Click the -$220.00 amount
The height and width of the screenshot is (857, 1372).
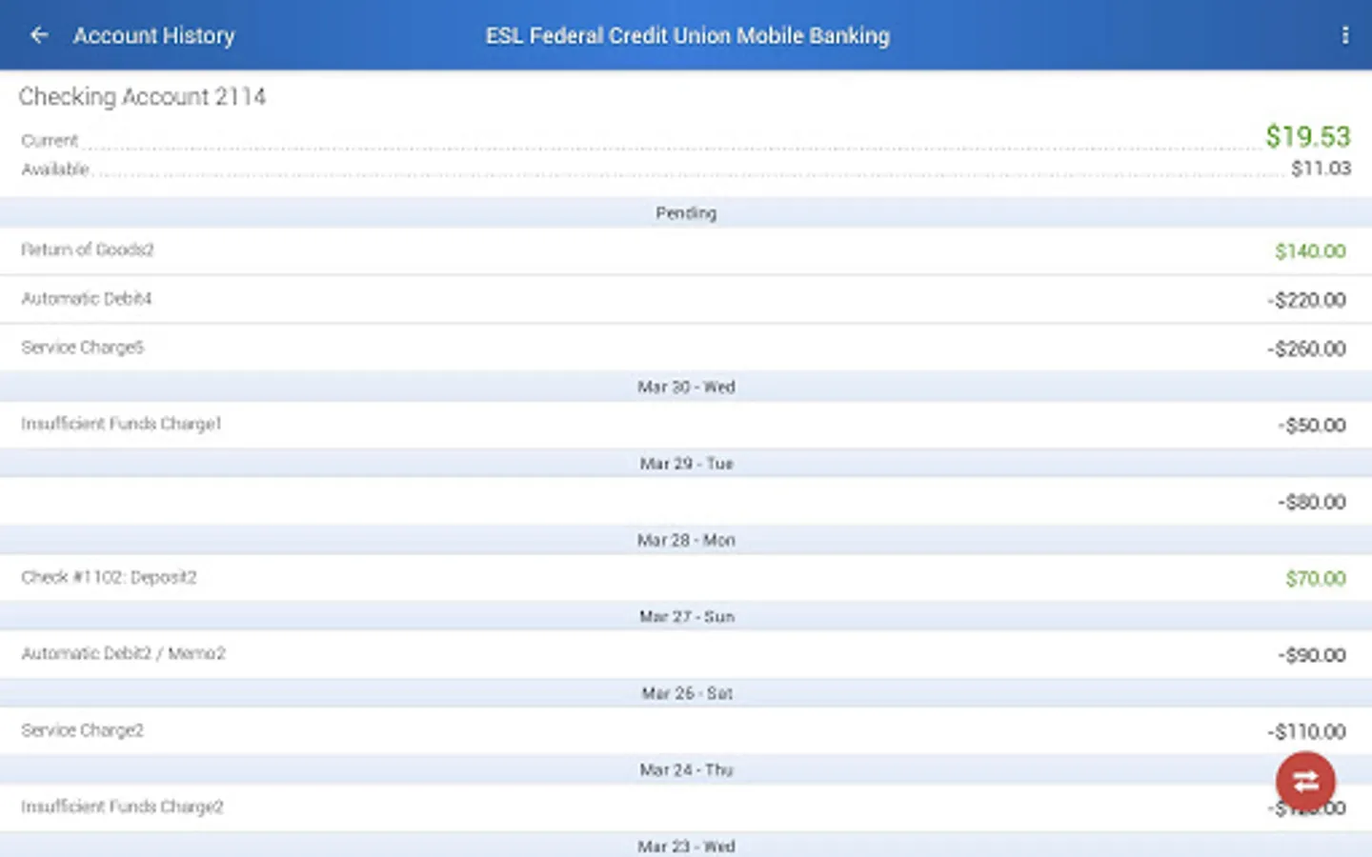click(1306, 300)
